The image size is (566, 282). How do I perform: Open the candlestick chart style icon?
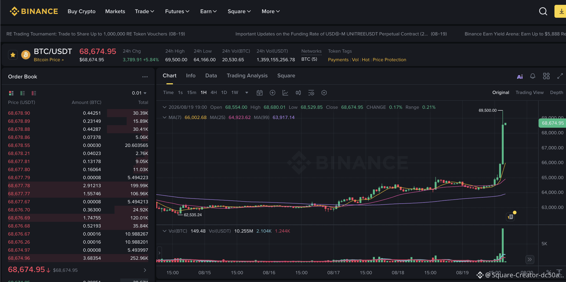pyautogui.click(x=298, y=93)
